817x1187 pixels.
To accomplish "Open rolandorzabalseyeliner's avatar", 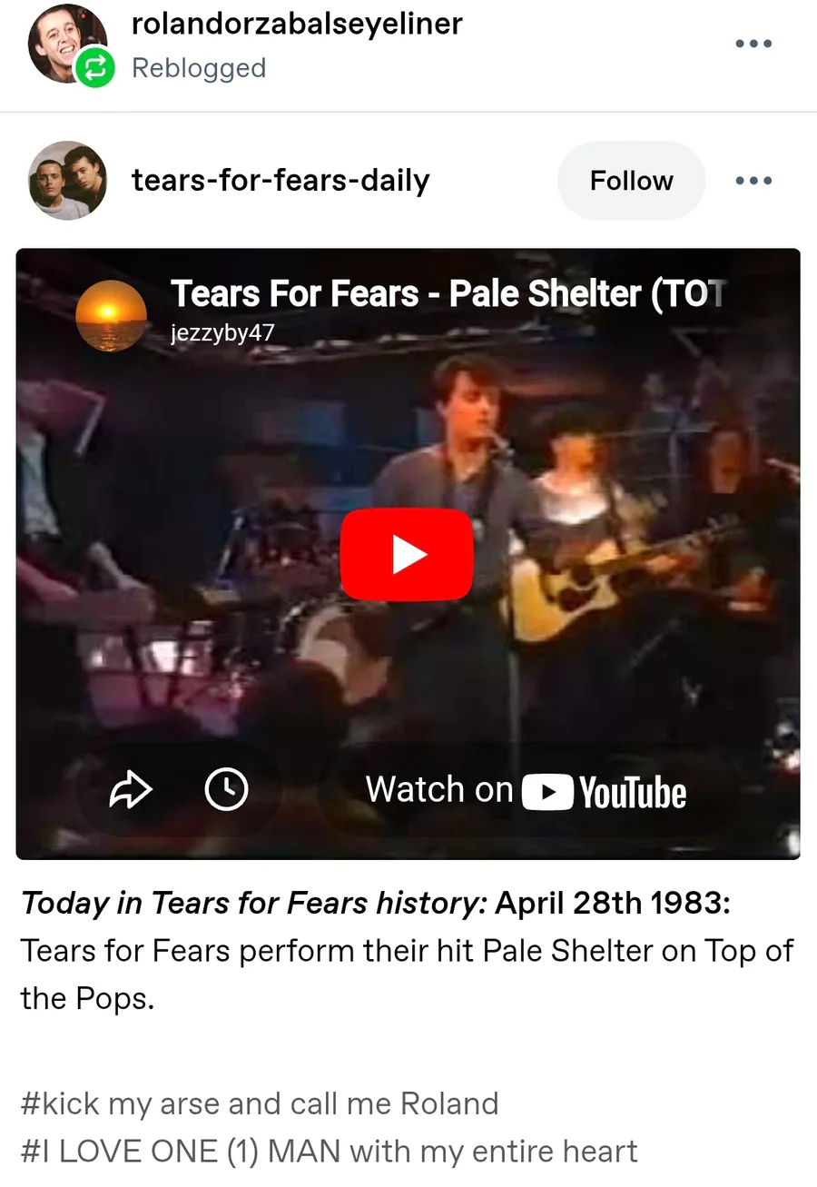I will (65, 45).
